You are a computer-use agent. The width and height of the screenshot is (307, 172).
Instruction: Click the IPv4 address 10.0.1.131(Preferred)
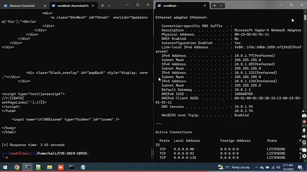[256, 73]
